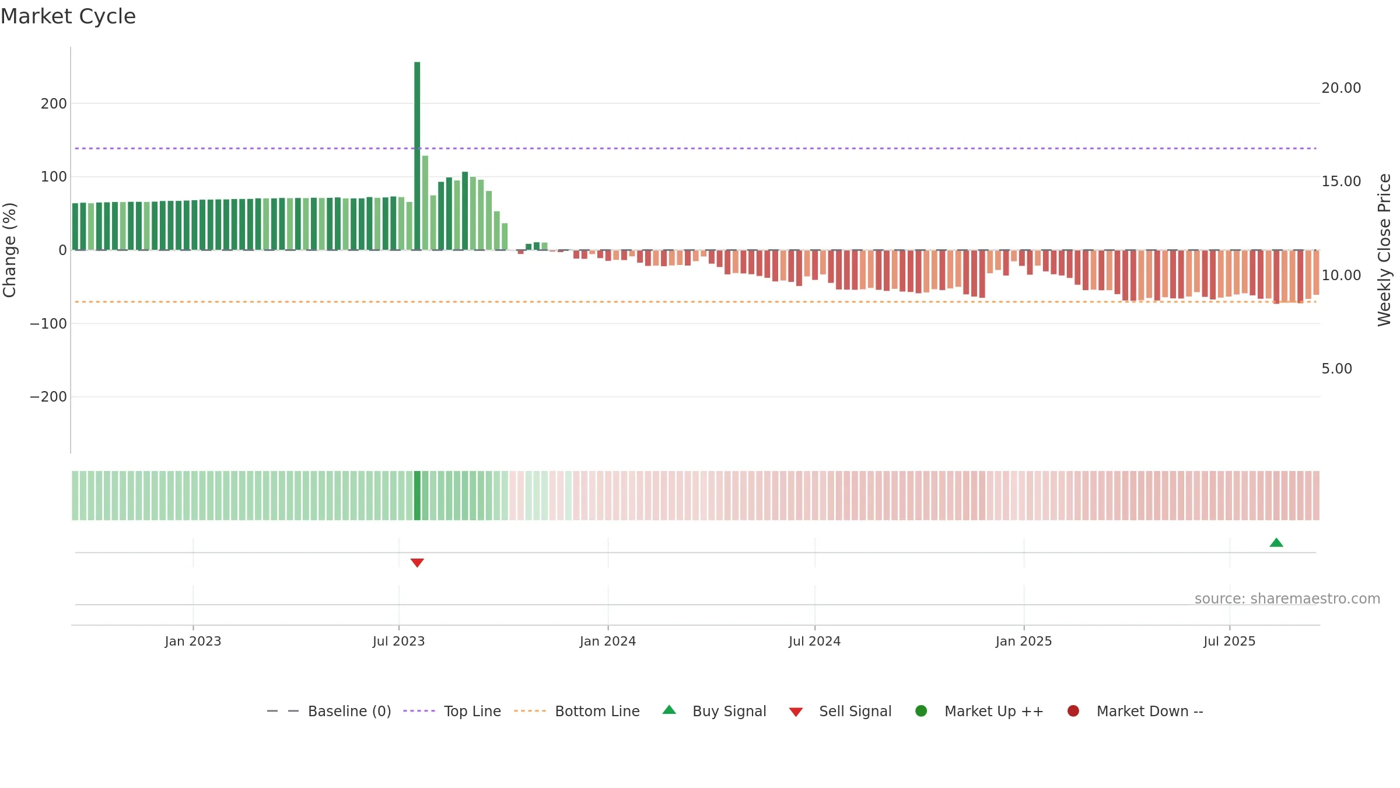Click the −200 tick on the left axis
This screenshot has height=788, width=1400.
coord(48,397)
